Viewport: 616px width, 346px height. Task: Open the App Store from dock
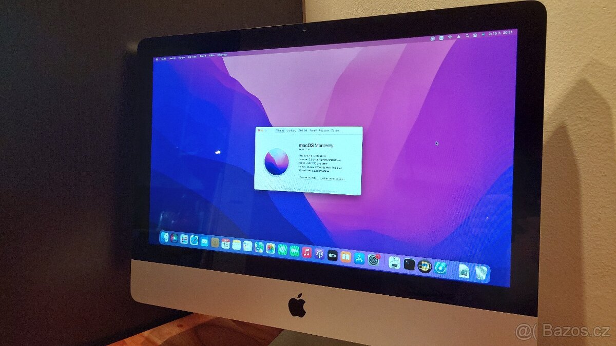(359, 258)
